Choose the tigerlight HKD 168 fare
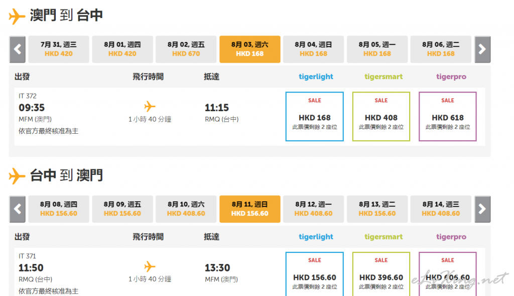The height and width of the screenshot is (296, 514). tap(315, 116)
